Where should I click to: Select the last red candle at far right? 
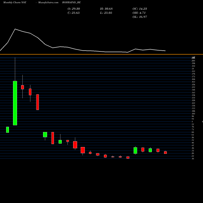point(165,153)
